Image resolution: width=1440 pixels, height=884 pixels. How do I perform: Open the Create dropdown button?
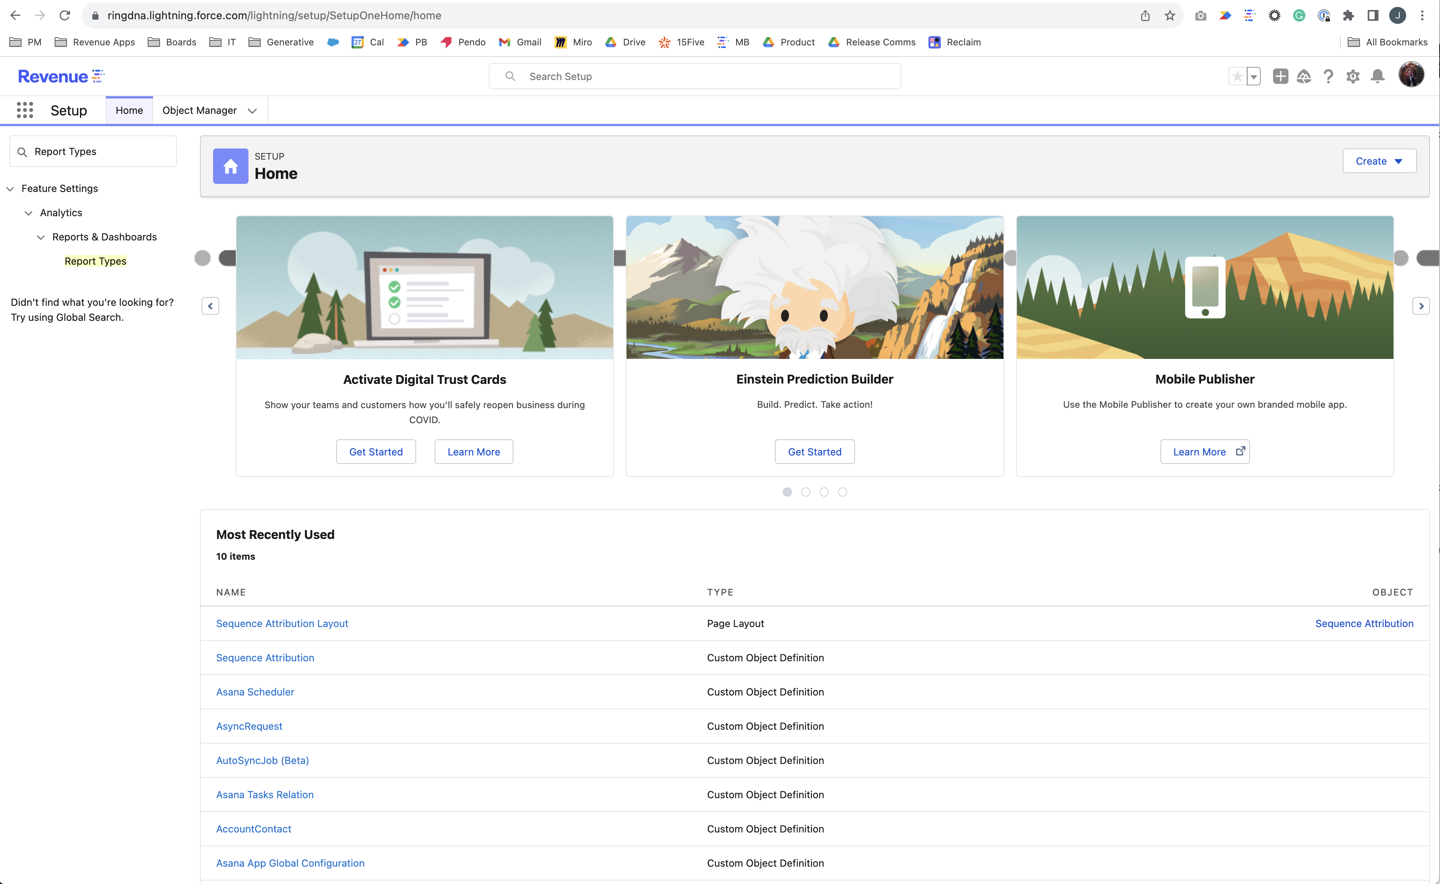click(1379, 161)
